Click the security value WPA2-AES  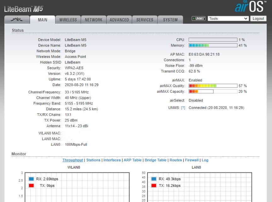point(74,68)
